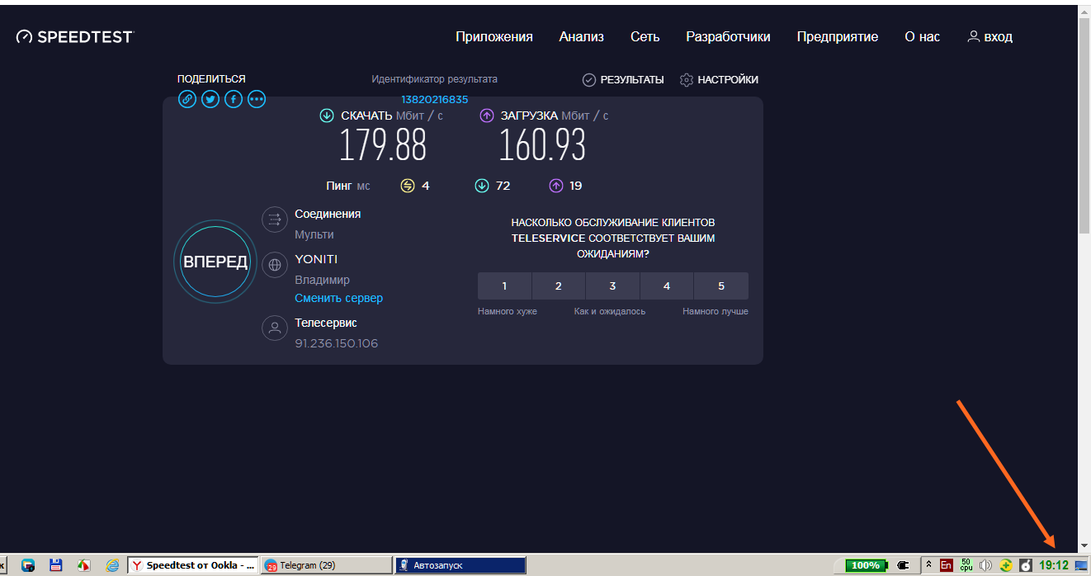Share the result on Facebook
Screen dimensions: 1091x576
pyautogui.click(x=234, y=99)
